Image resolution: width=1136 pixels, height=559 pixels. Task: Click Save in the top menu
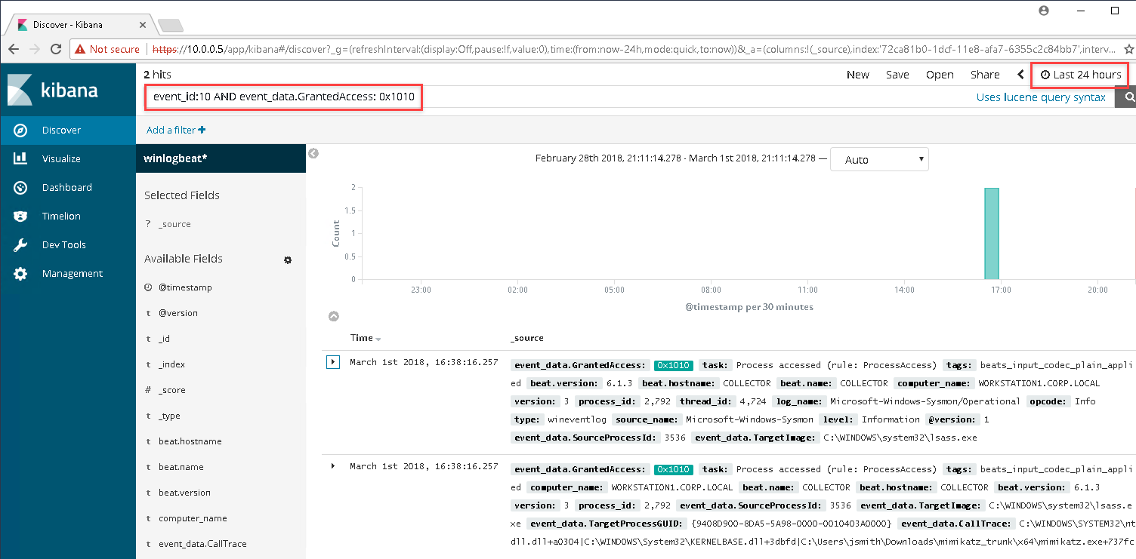pos(897,75)
